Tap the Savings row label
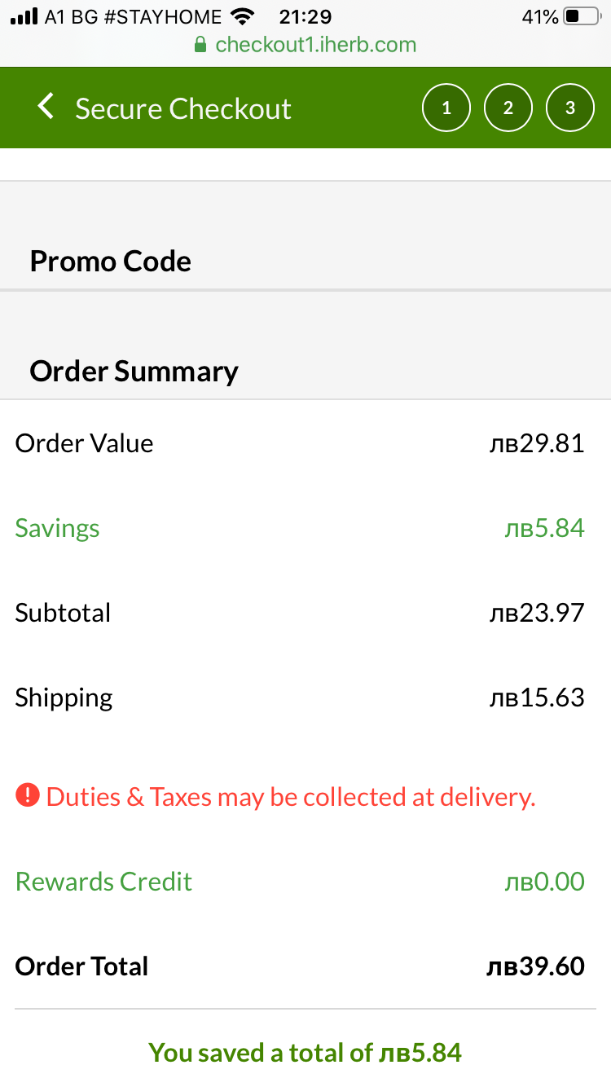Viewport: 611px width, 1087px height. (x=57, y=528)
